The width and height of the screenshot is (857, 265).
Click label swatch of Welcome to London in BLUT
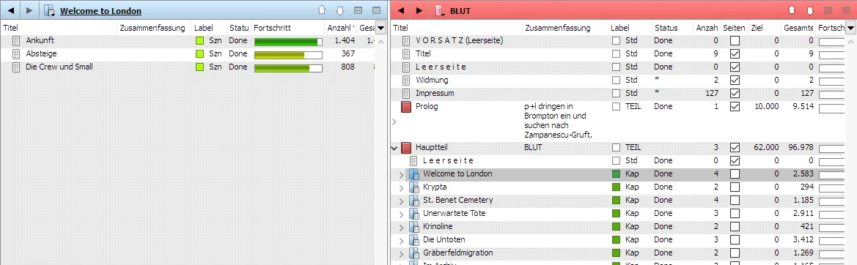(x=616, y=174)
